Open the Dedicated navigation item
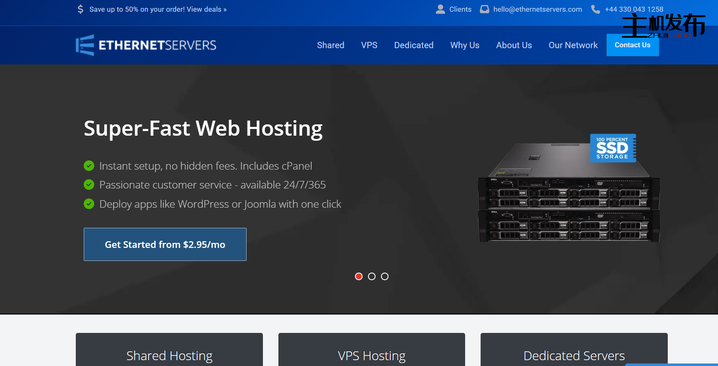Image resolution: width=718 pixels, height=366 pixels. coord(414,45)
